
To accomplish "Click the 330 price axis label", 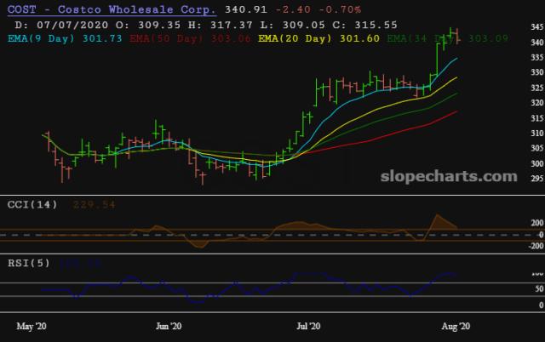I will [x=537, y=72].
